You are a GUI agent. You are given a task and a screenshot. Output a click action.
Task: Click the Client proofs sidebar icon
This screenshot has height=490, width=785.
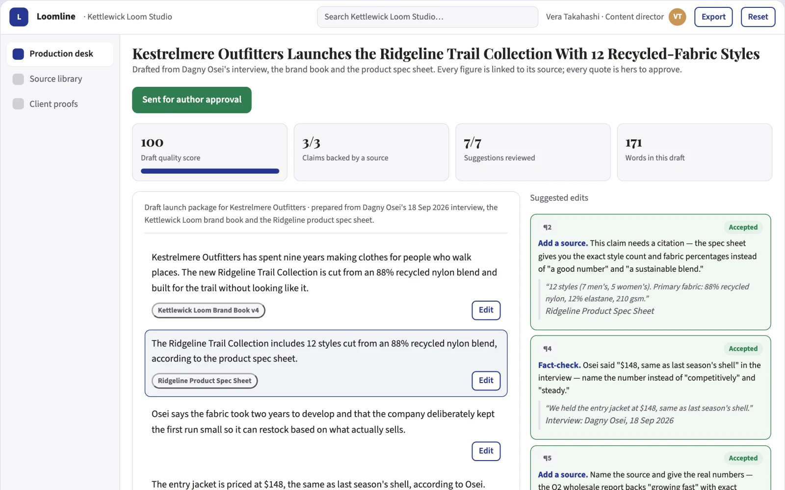(x=18, y=104)
